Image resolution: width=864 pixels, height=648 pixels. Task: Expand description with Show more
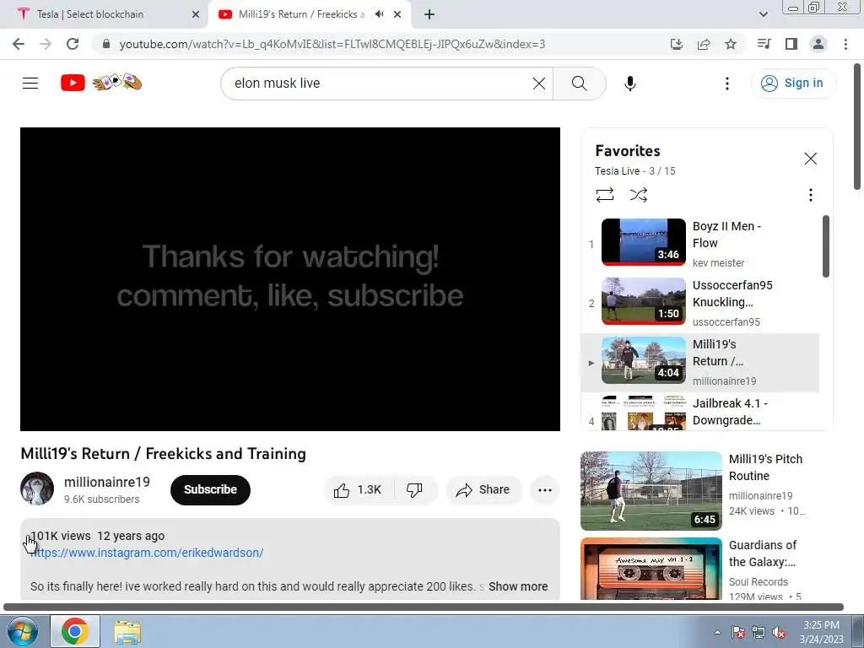518,586
